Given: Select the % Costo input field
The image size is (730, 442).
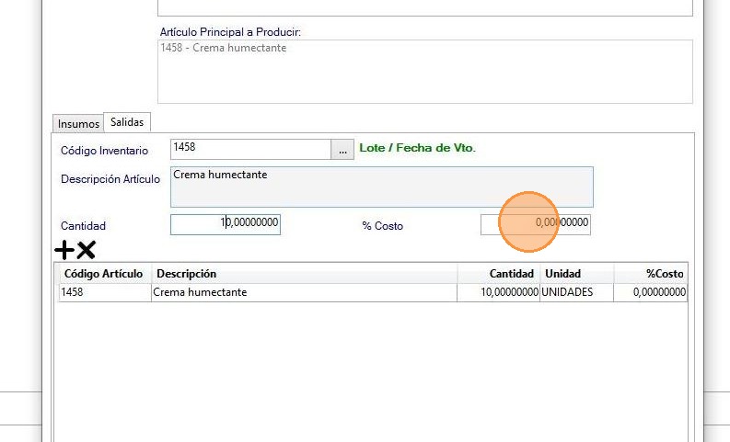Looking at the screenshot, I should click(x=535, y=224).
